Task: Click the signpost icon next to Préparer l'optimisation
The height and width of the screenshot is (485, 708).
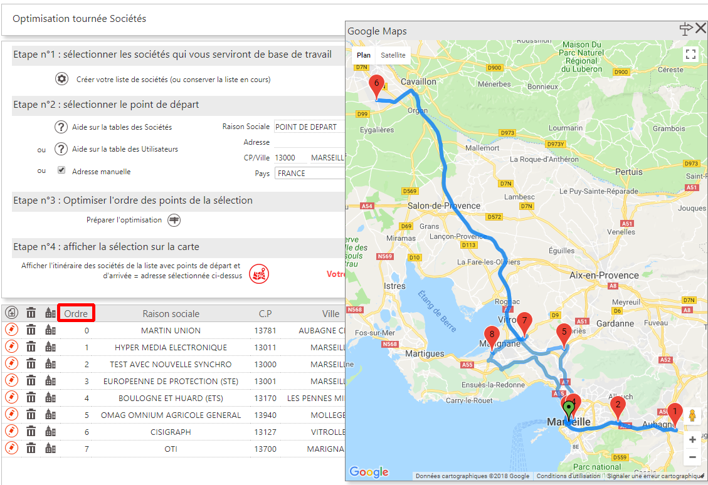Action: 174,220
